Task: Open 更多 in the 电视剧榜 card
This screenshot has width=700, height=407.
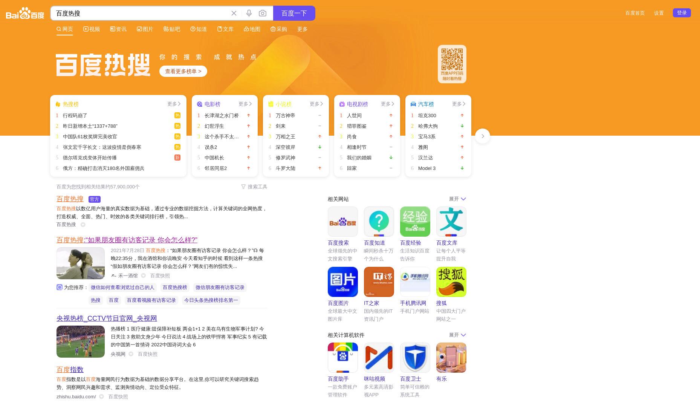Action: tap(388, 104)
